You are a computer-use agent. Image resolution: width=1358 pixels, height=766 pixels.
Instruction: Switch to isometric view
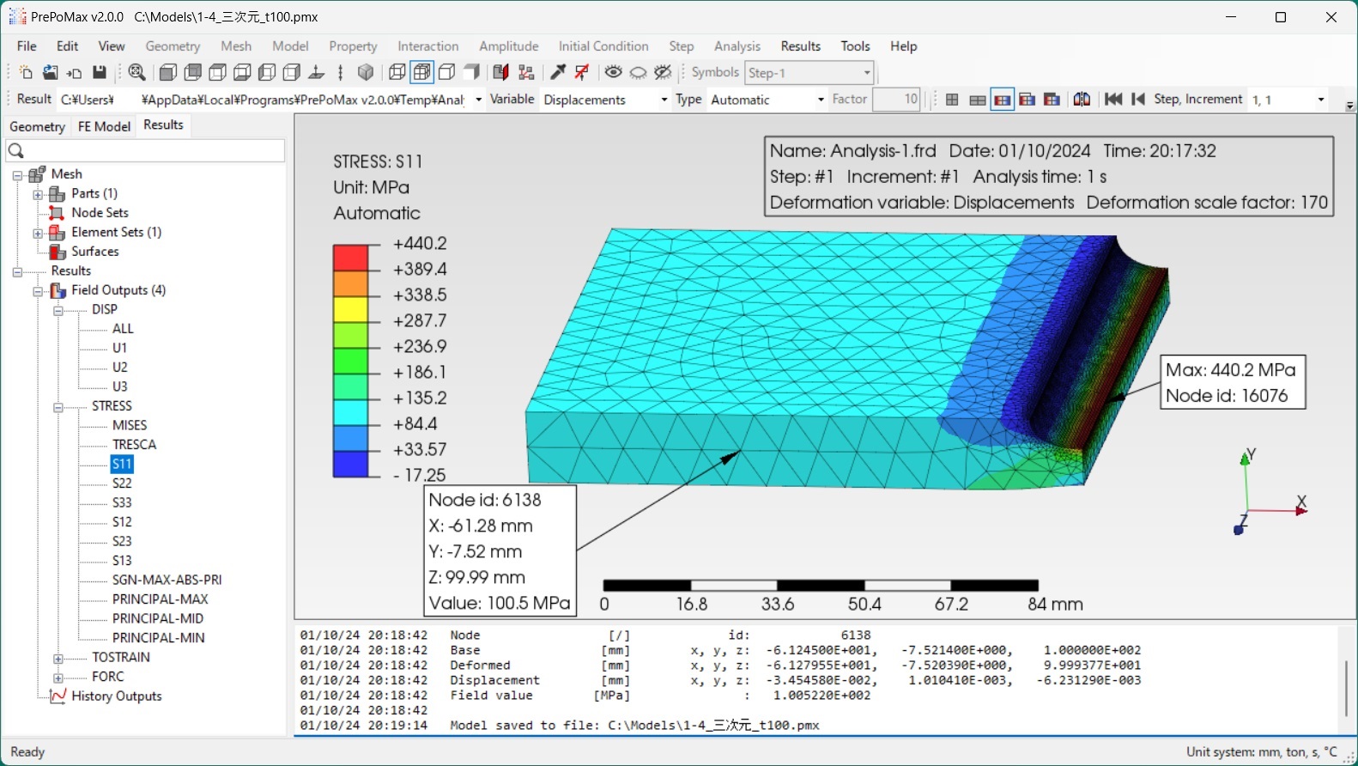(x=367, y=73)
